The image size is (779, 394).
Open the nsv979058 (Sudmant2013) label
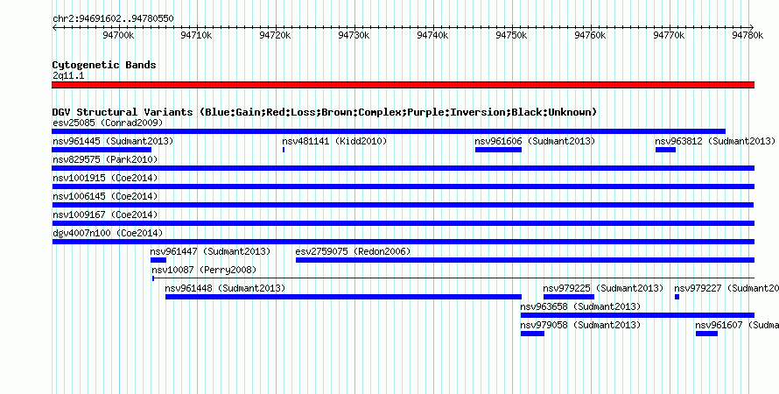tap(580, 325)
